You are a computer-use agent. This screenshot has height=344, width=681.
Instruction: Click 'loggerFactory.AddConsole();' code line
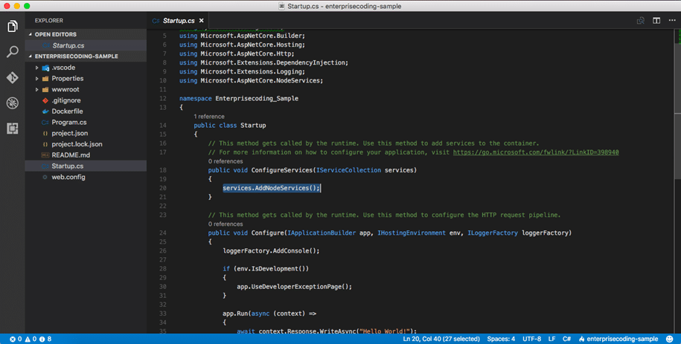pyautogui.click(x=271, y=250)
